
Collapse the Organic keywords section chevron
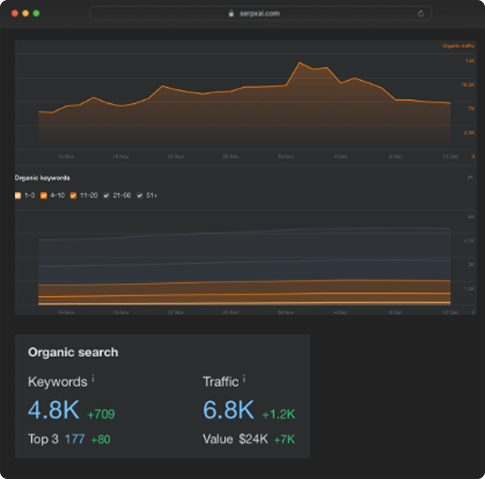coord(470,177)
